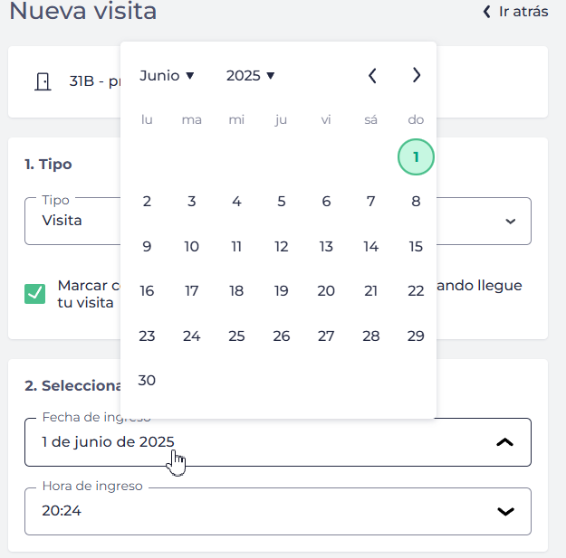This screenshot has height=558, width=566.
Task: Collapse the Fecha de ingreso chevron
Action: pyautogui.click(x=505, y=442)
